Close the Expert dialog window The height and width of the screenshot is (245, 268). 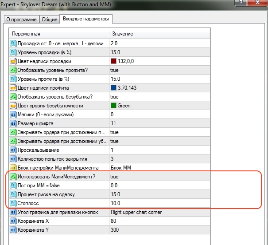coord(257,2)
